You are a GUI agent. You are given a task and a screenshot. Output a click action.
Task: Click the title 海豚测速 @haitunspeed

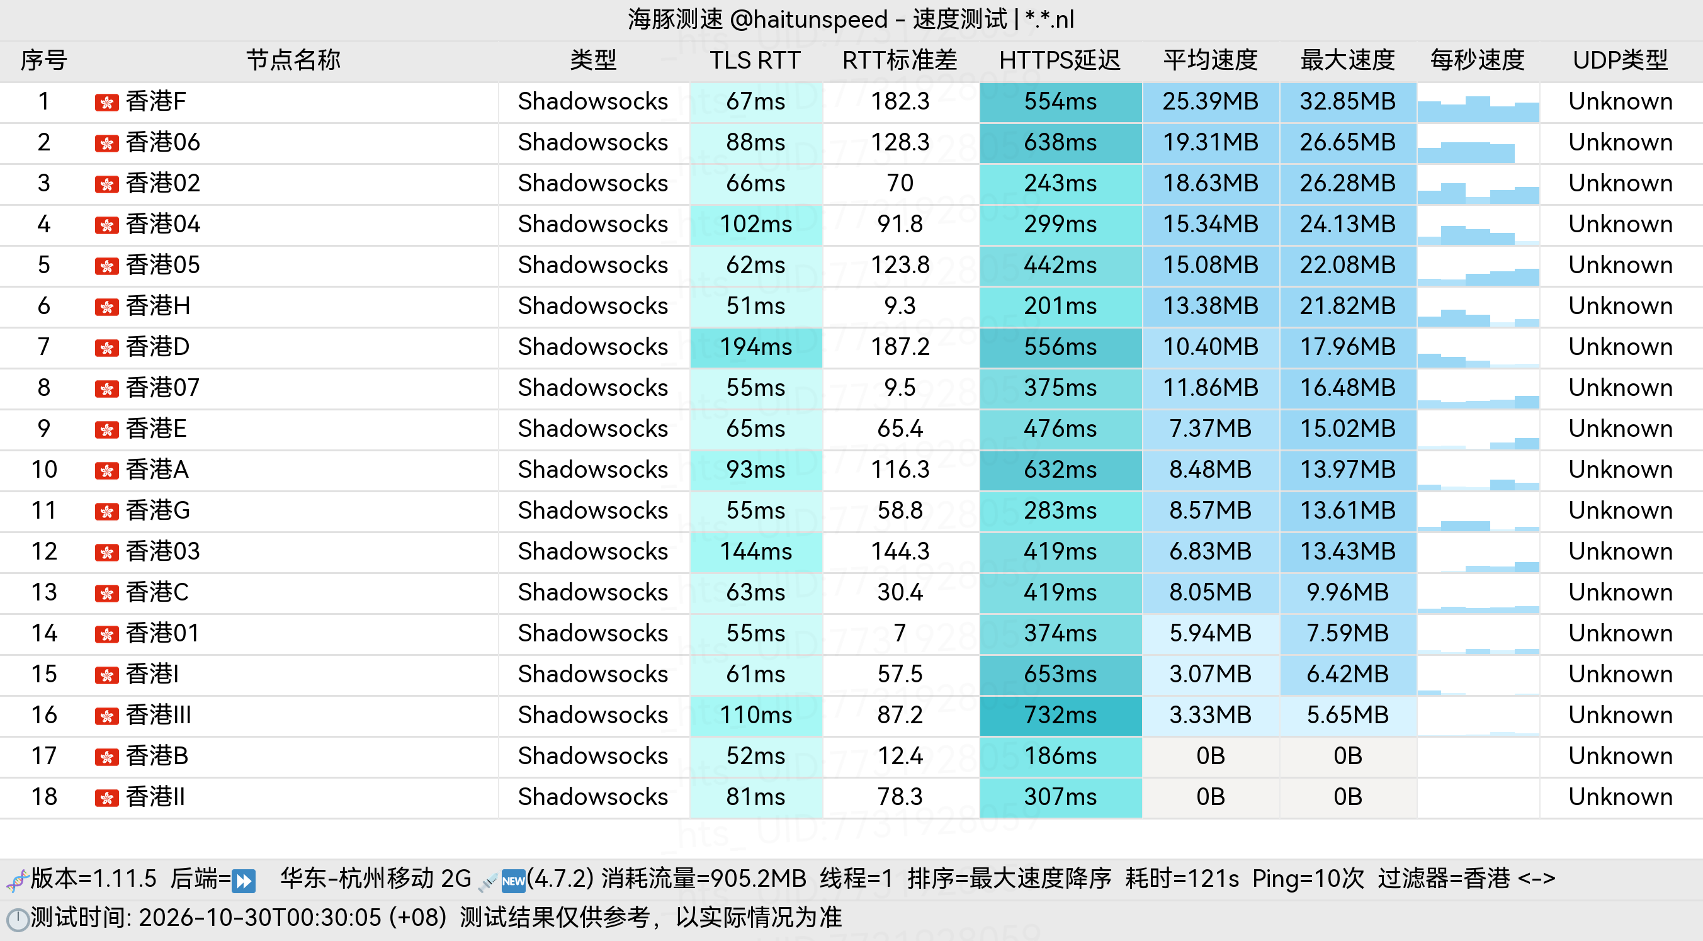(x=757, y=19)
